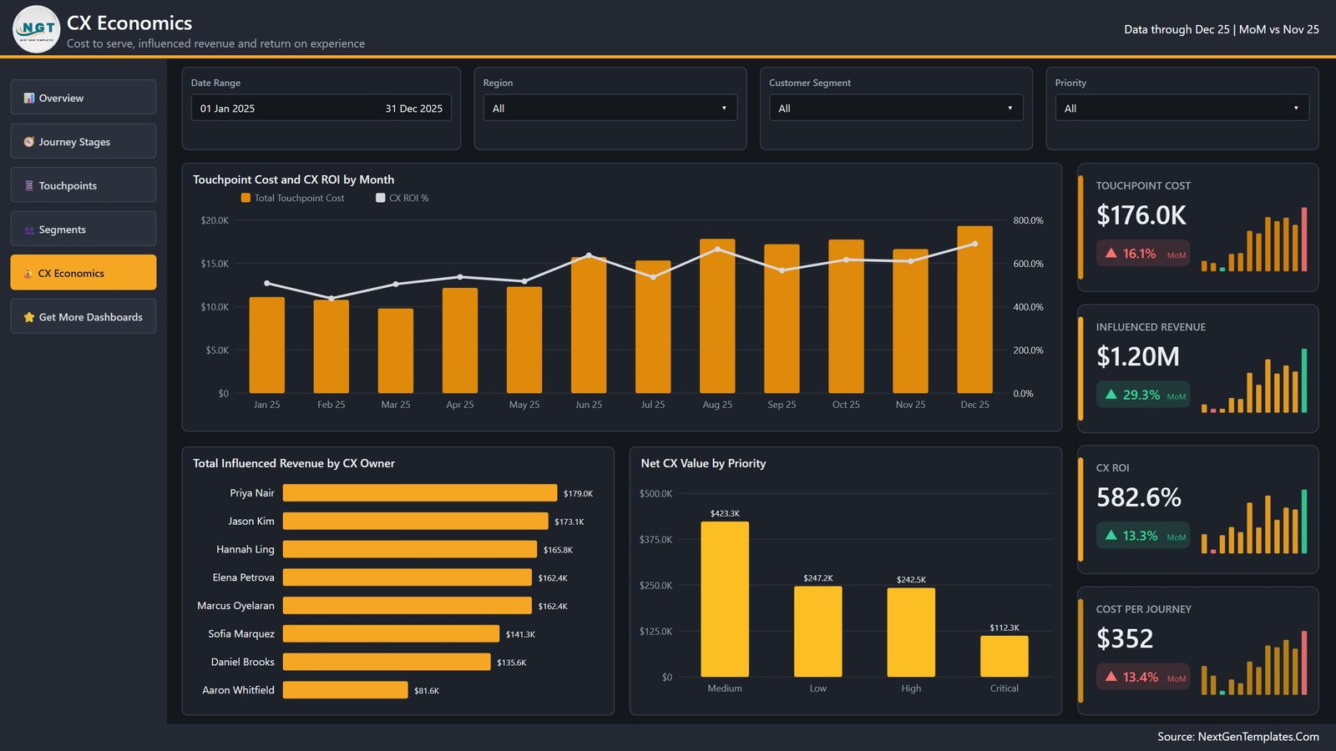Open the Priority filter dropdown
The image size is (1336, 751).
point(1182,108)
